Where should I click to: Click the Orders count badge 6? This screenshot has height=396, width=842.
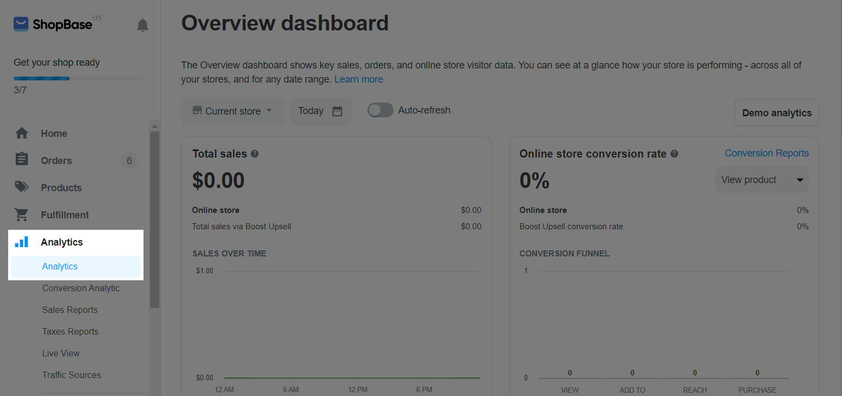129,160
